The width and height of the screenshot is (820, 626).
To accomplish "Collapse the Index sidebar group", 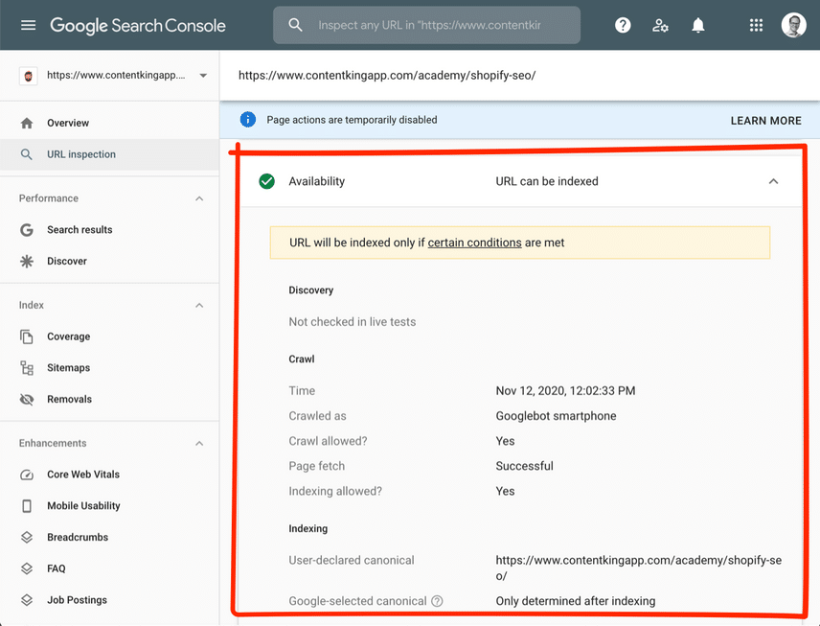I will pyautogui.click(x=199, y=305).
